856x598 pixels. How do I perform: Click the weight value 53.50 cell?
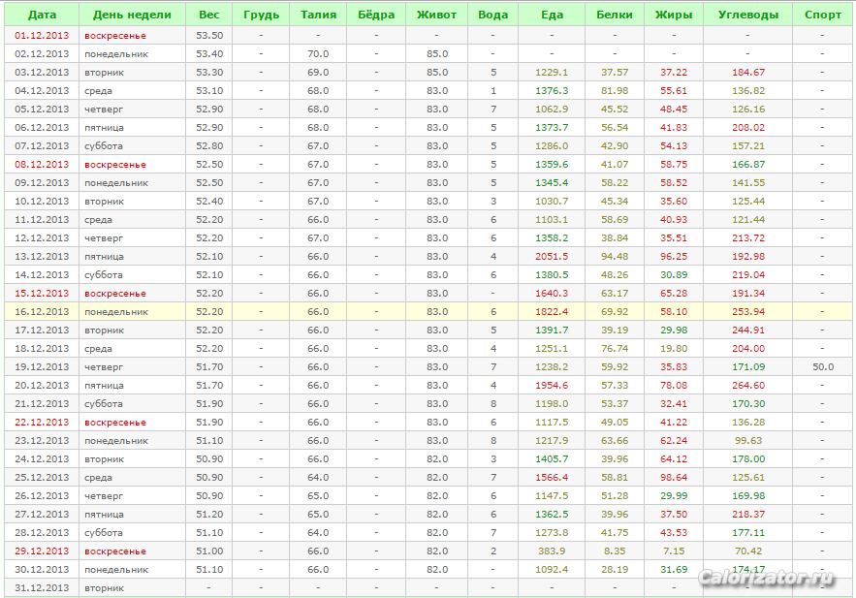click(x=208, y=35)
